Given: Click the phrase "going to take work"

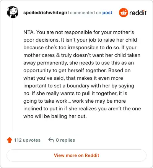Looking at the screenshot, I should [46, 101].
